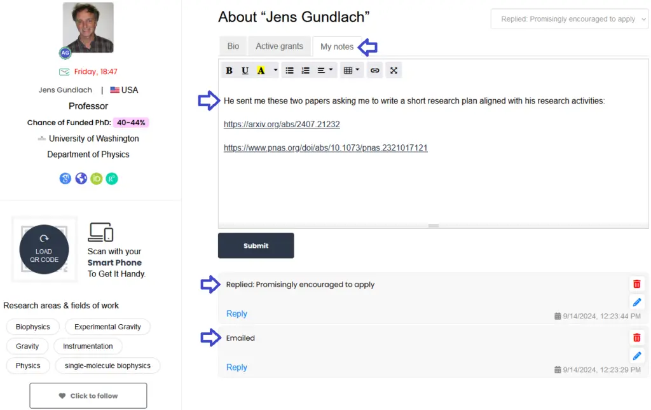The height and width of the screenshot is (410, 651).
Task: Submit the note
Action: pos(256,245)
